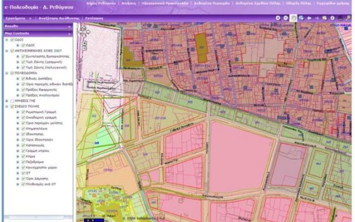The image size is (355, 222).
Task: Click the map navigation pan control
Action: click(x=83, y=31)
